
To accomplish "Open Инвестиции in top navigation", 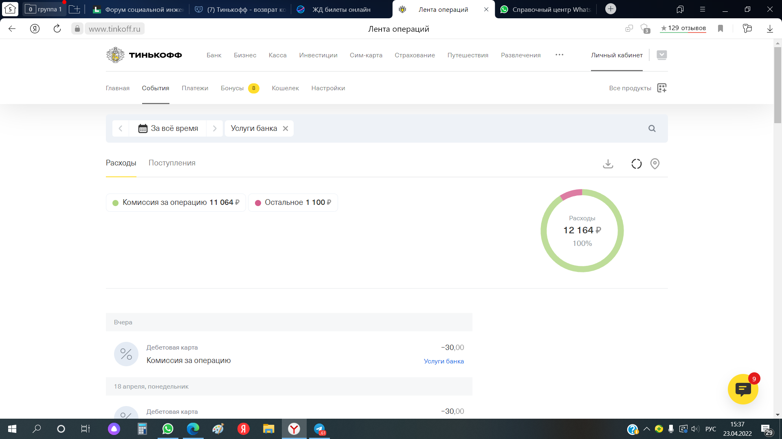I will tap(318, 55).
